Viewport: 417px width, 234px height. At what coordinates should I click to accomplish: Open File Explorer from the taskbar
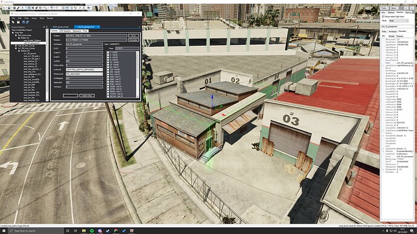pyautogui.click(x=84, y=231)
